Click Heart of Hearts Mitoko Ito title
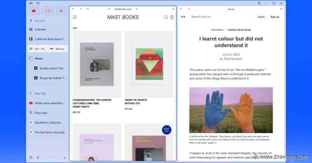The image size is (312, 163). (x=136, y=101)
